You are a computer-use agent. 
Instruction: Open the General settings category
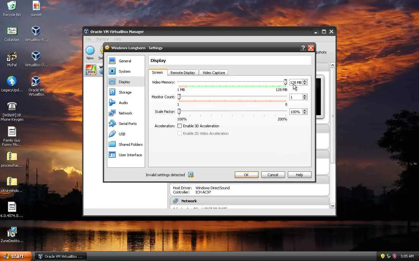(126, 61)
